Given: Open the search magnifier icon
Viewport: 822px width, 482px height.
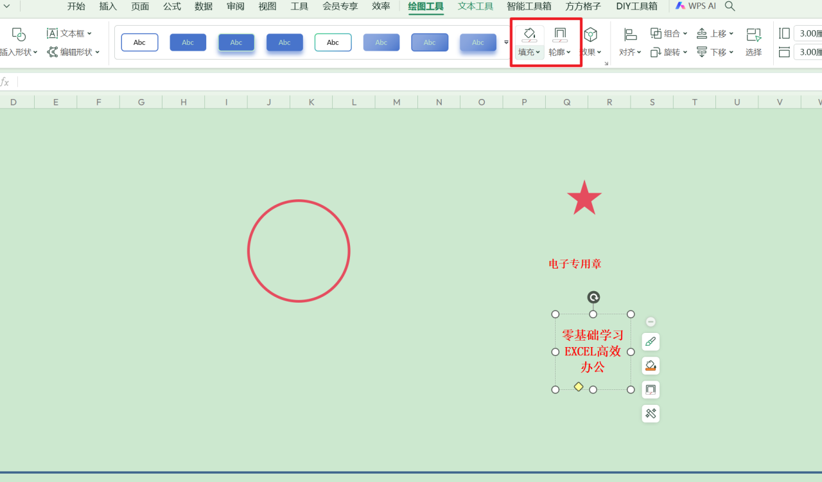Looking at the screenshot, I should (x=730, y=6).
